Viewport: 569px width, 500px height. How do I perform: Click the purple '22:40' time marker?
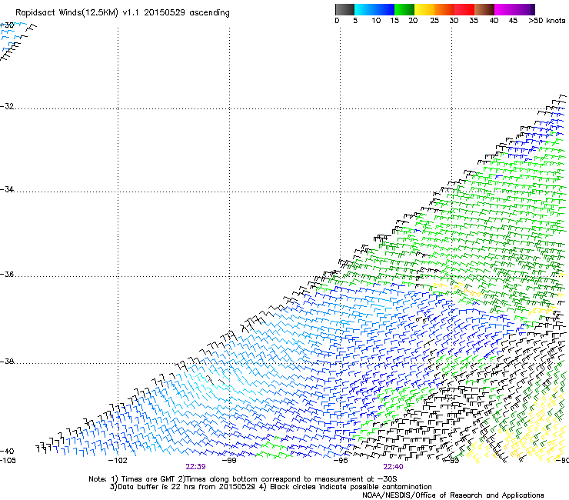click(x=393, y=467)
